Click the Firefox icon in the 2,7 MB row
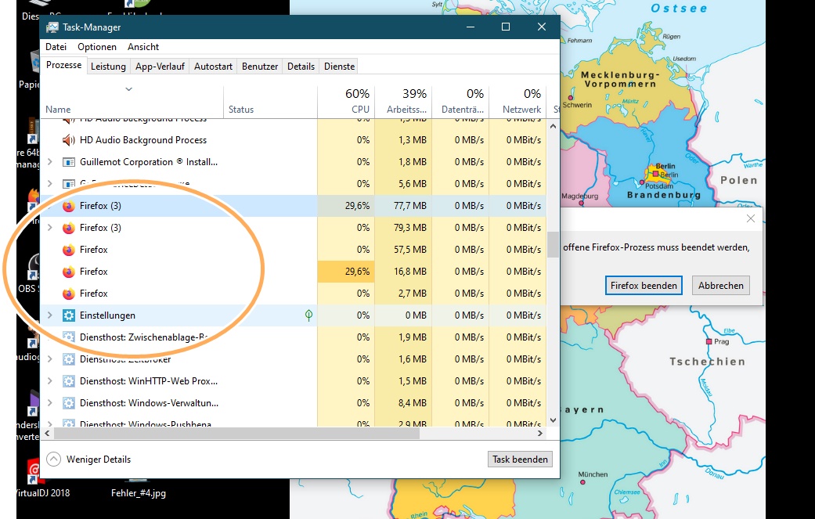 click(69, 294)
